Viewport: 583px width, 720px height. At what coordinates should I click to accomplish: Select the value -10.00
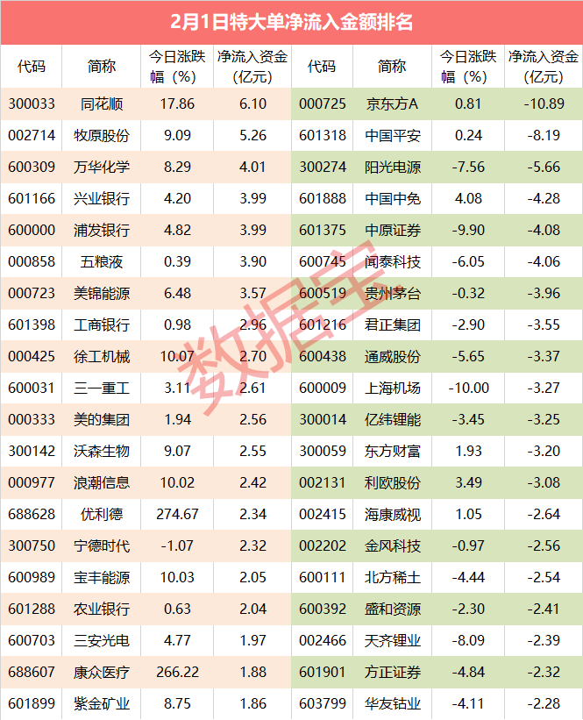coord(469,388)
